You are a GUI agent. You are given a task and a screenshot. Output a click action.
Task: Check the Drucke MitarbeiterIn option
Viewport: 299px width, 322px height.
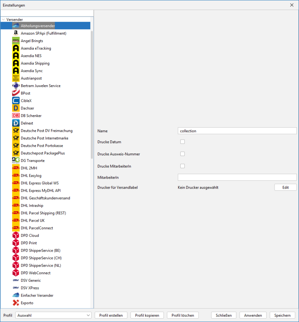coord(183,166)
